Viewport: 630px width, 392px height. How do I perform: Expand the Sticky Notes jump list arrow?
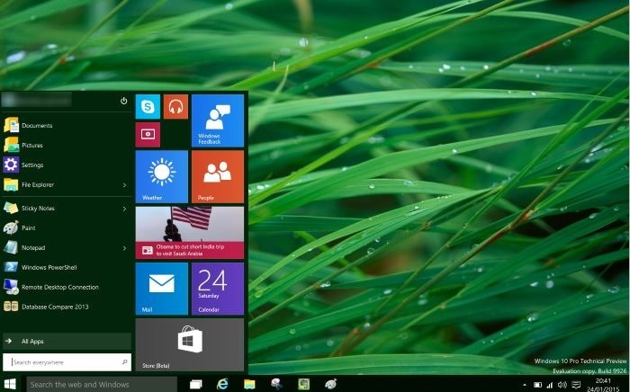point(124,209)
